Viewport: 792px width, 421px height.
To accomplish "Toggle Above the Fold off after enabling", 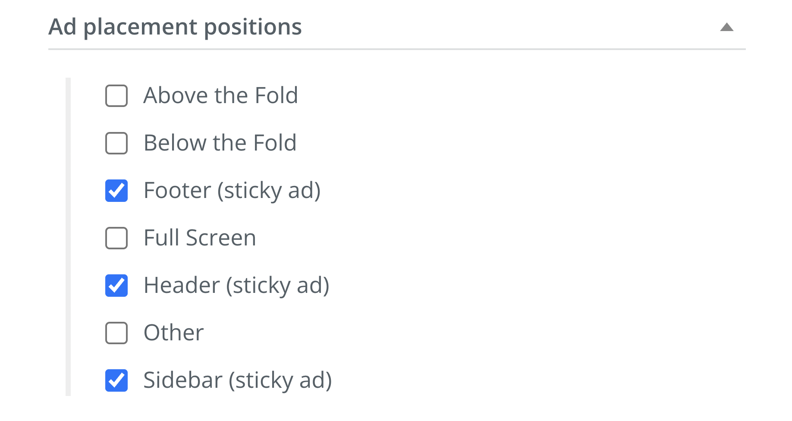I will point(116,95).
